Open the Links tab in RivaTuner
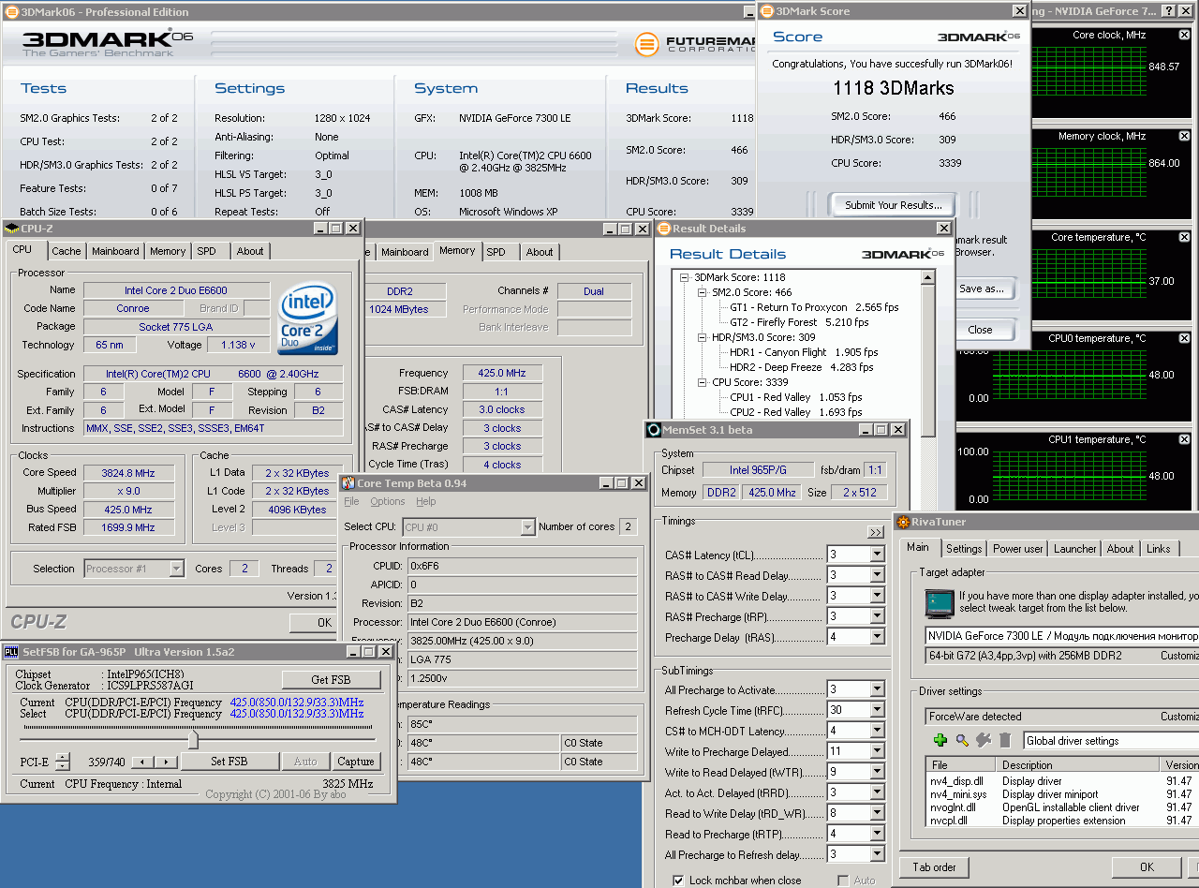The height and width of the screenshot is (888, 1199). click(x=1158, y=549)
